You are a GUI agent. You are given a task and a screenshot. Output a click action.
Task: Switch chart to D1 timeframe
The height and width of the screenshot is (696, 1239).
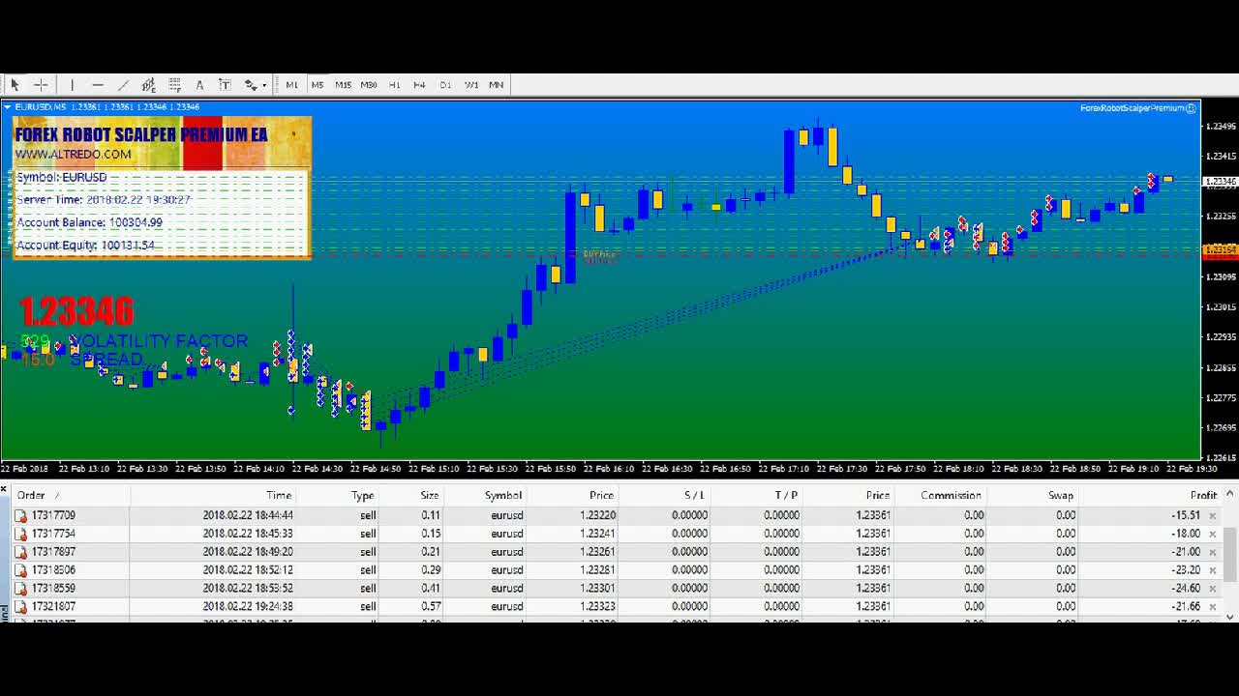point(445,85)
